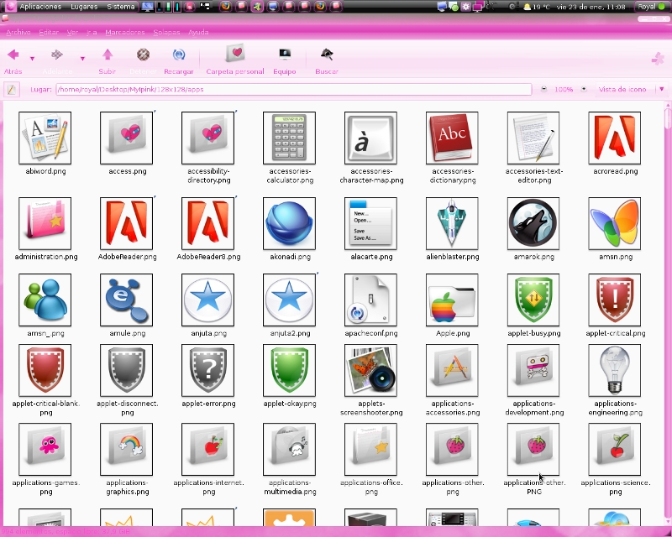
Task: Click the applications-office.png file name
Action: pyautogui.click(x=371, y=487)
